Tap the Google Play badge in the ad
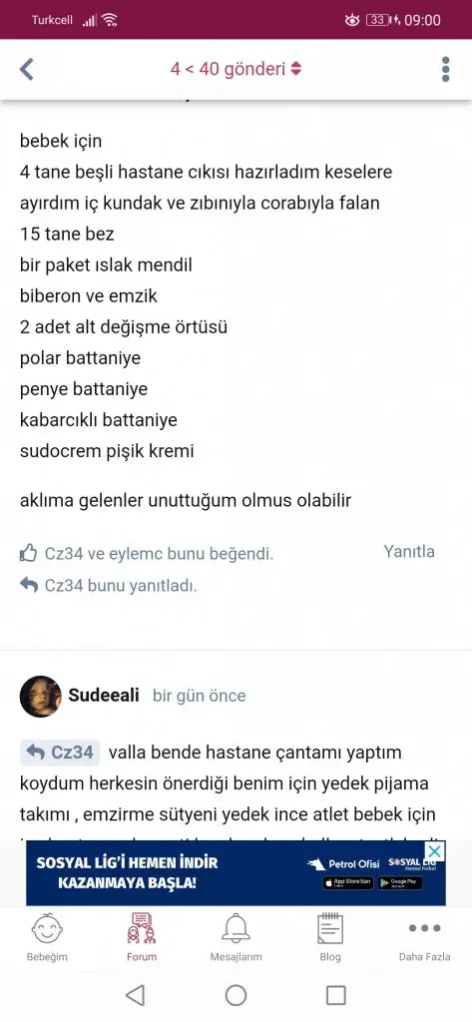The width and height of the screenshot is (472, 1022). [x=398, y=883]
